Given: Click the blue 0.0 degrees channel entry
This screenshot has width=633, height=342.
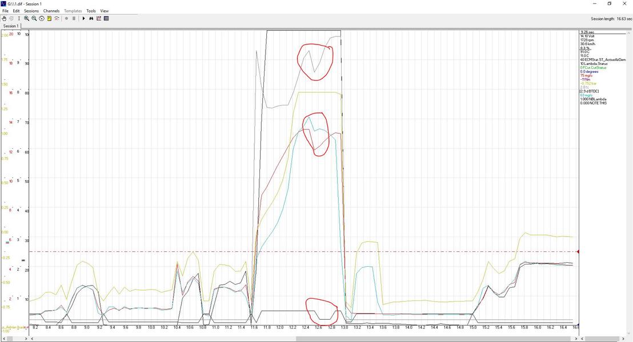Looking at the screenshot, I should 589,72.
